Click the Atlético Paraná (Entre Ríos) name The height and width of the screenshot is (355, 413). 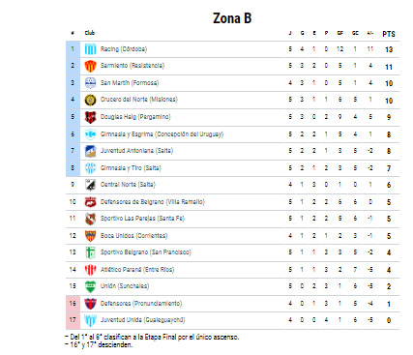coord(137,270)
